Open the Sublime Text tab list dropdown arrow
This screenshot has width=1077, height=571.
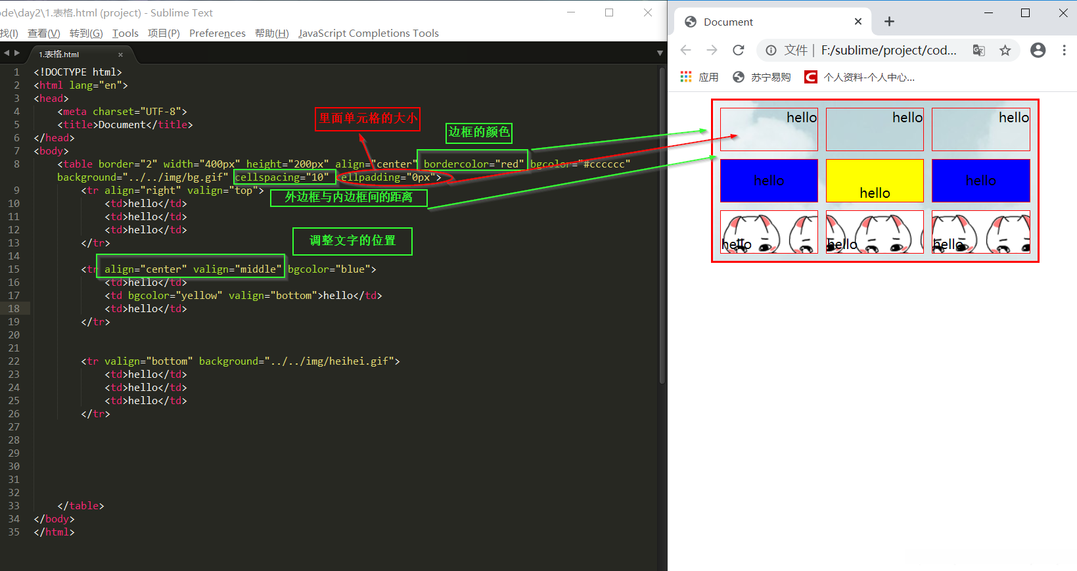[x=660, y=53]
